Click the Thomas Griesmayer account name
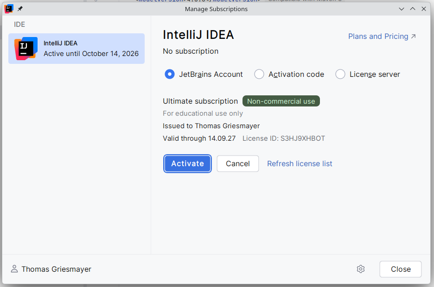The image size is (434, 287). point(57,269)
